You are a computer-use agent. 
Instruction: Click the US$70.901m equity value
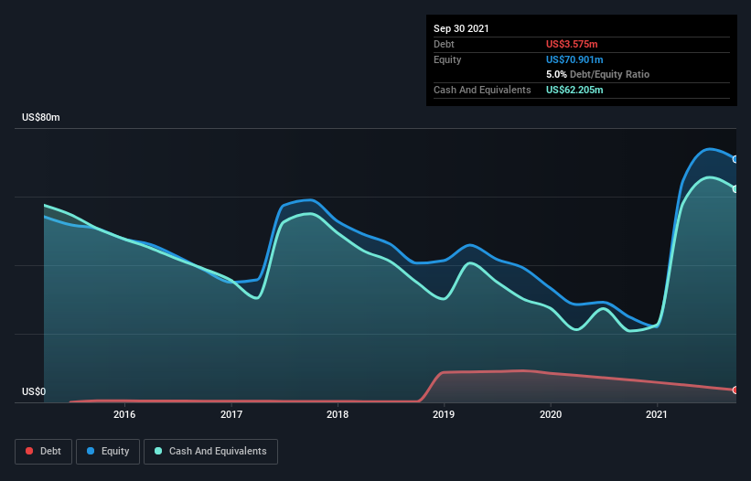(x=574, y=59)
